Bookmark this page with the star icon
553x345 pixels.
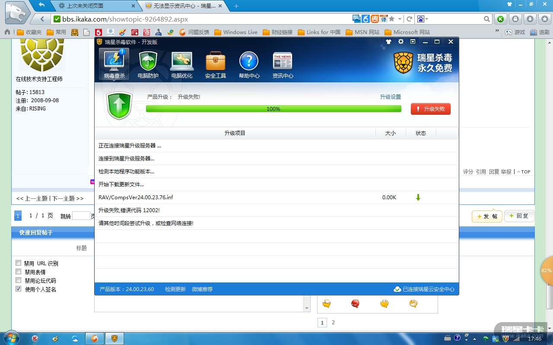[x=391, y=19]
